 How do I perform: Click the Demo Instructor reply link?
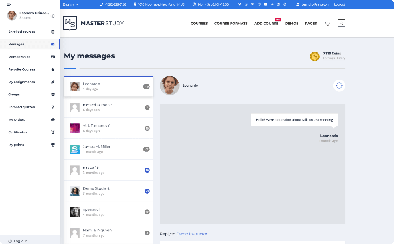(192, 234)
